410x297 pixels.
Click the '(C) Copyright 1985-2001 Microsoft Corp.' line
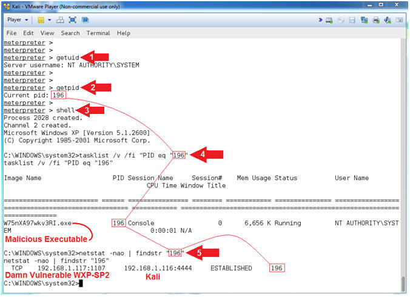click(x=77, y=140)
